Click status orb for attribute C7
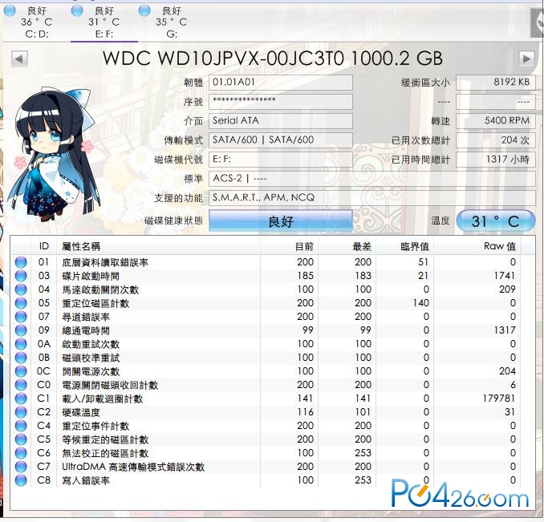 pos(21,467)
